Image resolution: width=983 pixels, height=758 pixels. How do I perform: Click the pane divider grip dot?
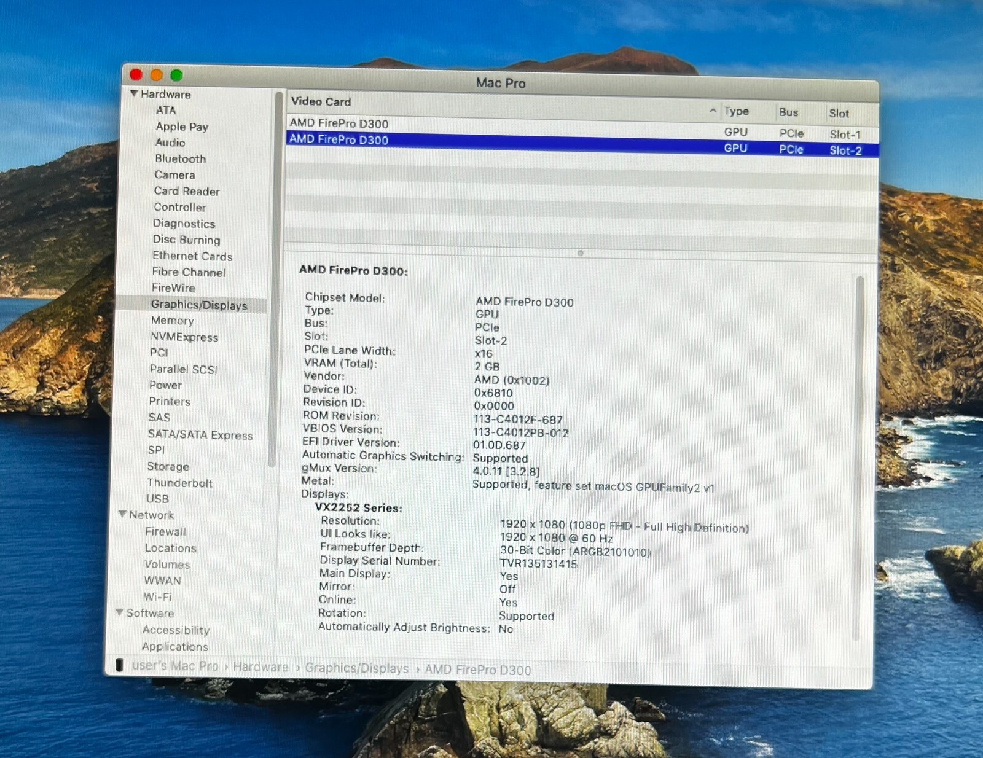pos(580,253)
